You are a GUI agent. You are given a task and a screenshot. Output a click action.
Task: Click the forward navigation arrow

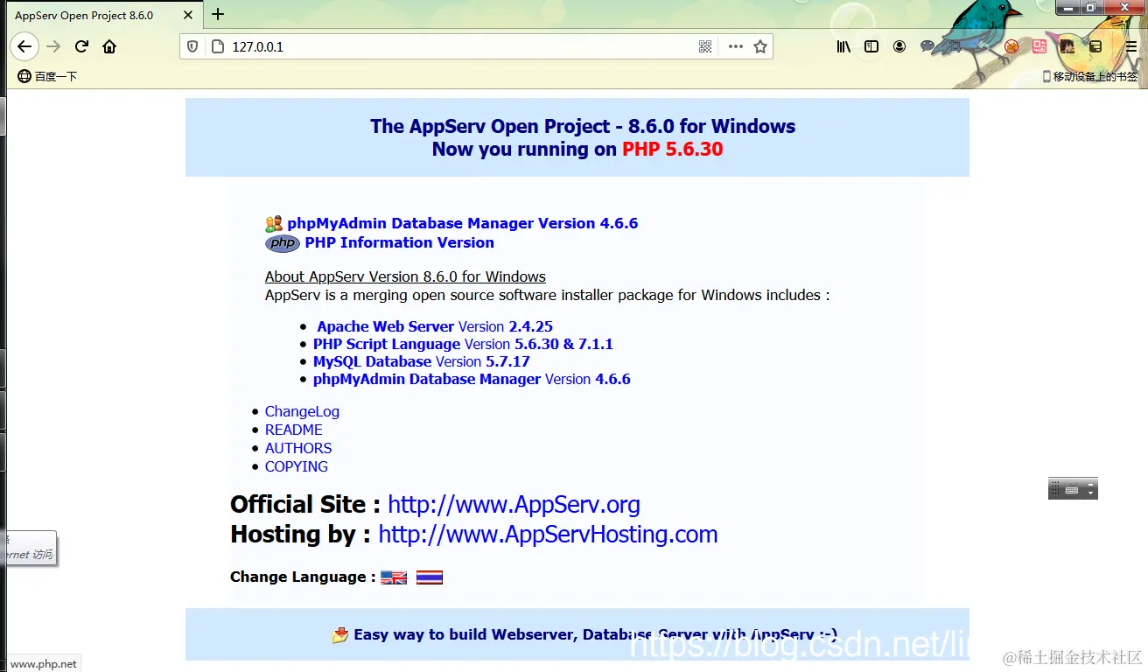[53, 46]
